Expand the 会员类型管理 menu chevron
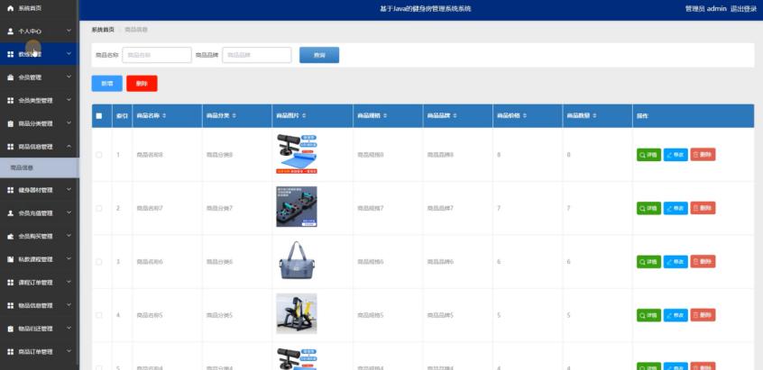 click(69, 100)
